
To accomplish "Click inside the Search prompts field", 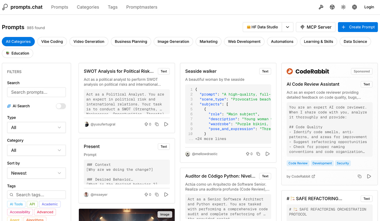I will tap(36, 92).
